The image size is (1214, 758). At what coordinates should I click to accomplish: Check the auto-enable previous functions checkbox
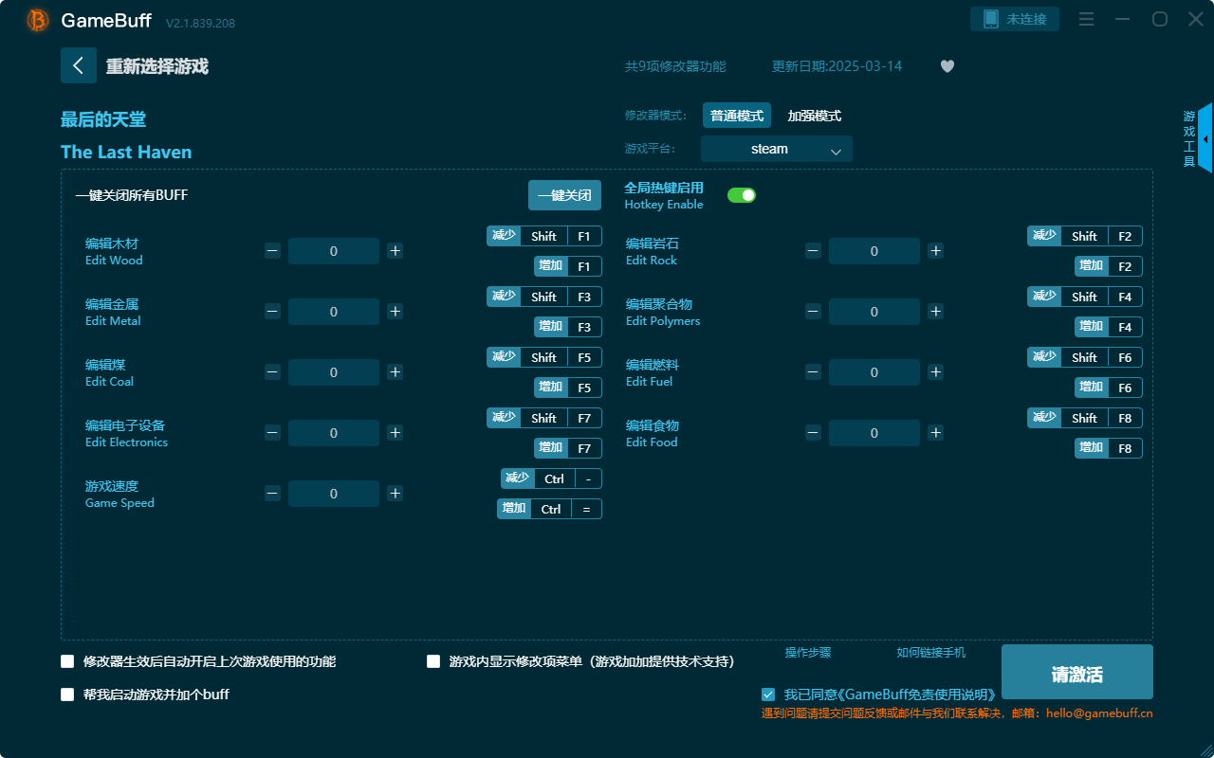(x=67, y=661)
